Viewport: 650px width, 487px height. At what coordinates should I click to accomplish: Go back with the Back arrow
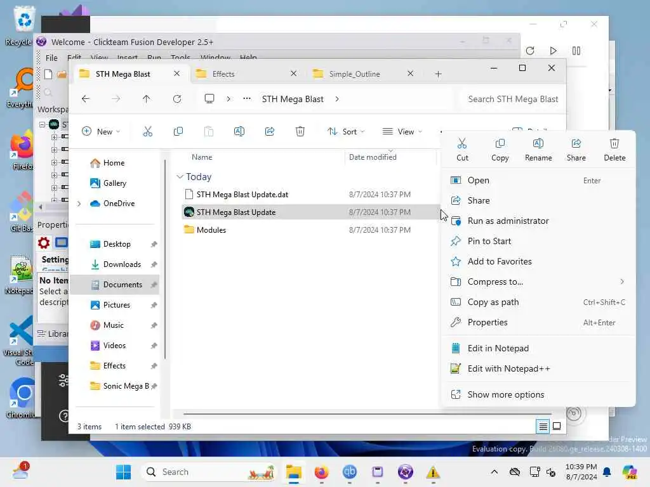[x=86, y=99]
